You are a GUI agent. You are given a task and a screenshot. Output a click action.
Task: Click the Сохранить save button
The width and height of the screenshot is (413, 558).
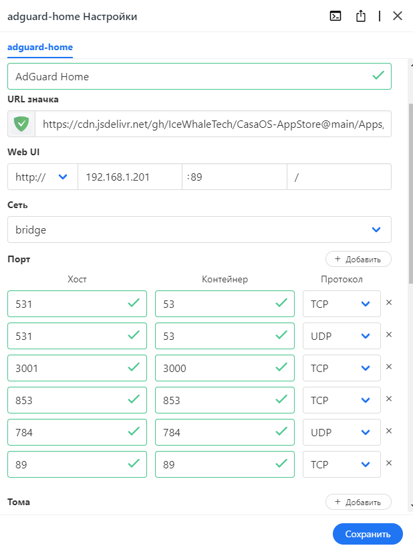click(368, 534)
